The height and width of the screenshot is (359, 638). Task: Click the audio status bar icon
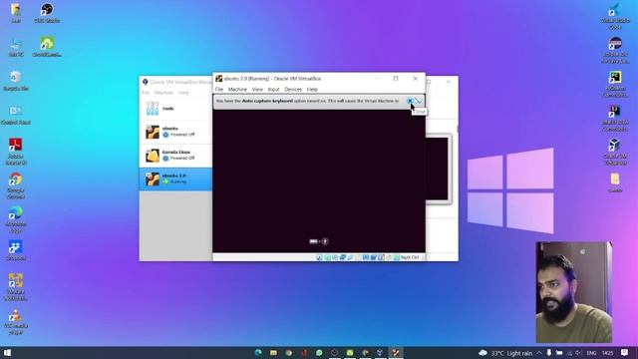335,257
